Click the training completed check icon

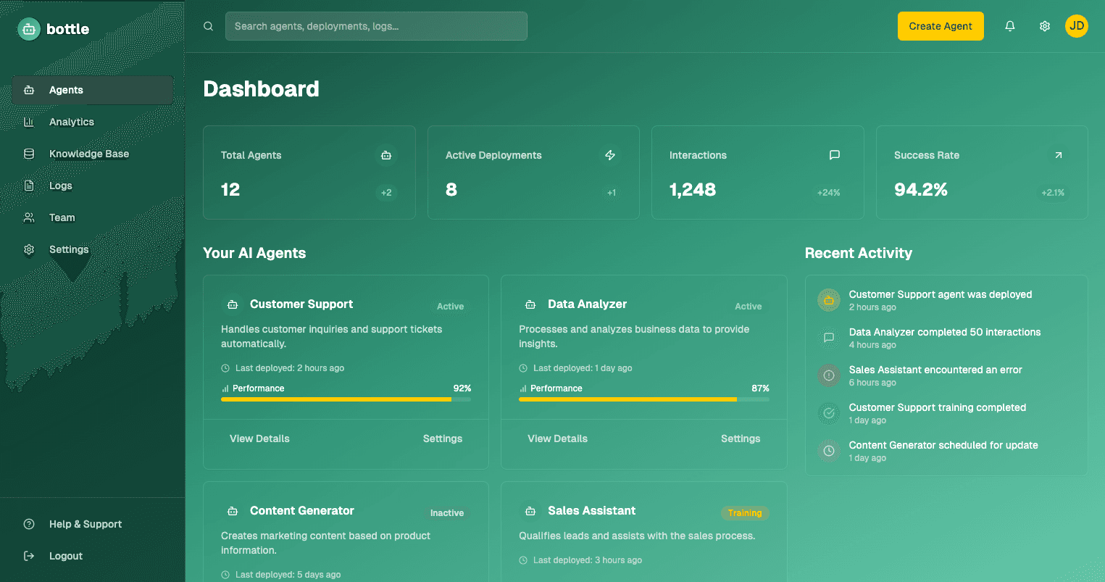pos(829,413)
